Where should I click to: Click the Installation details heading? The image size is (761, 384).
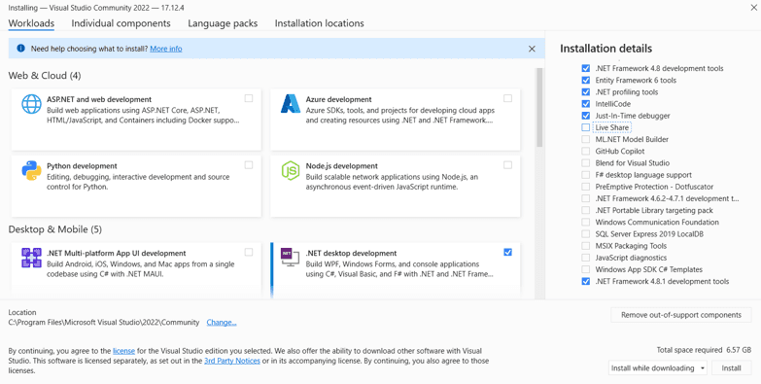606,49
